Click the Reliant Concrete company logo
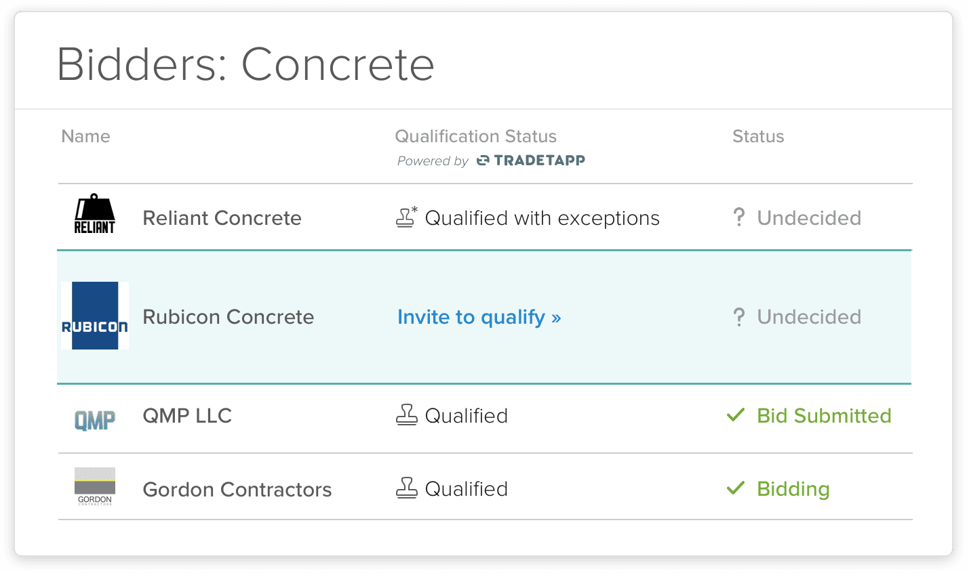The width and height of the screenshot is (967, 573). [x=94, y=215]
